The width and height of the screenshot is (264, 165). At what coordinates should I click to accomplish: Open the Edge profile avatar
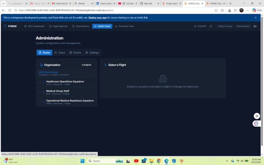(x=241, y=10)
